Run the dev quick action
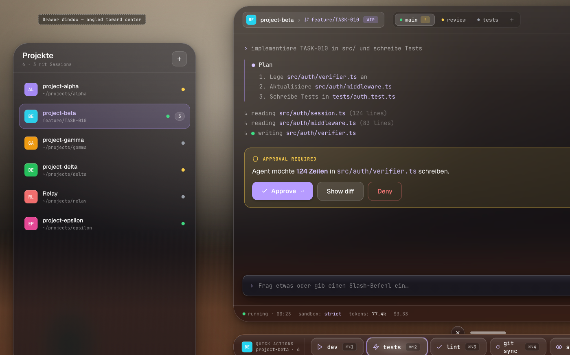Screen dimensions: 570x355 pyautogui.click(x=338, y=347)
